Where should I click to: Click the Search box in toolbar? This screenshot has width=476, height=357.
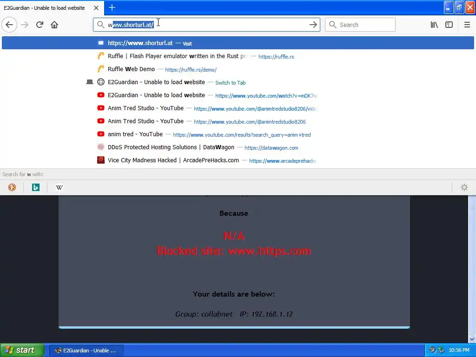[x=360, y=25]
